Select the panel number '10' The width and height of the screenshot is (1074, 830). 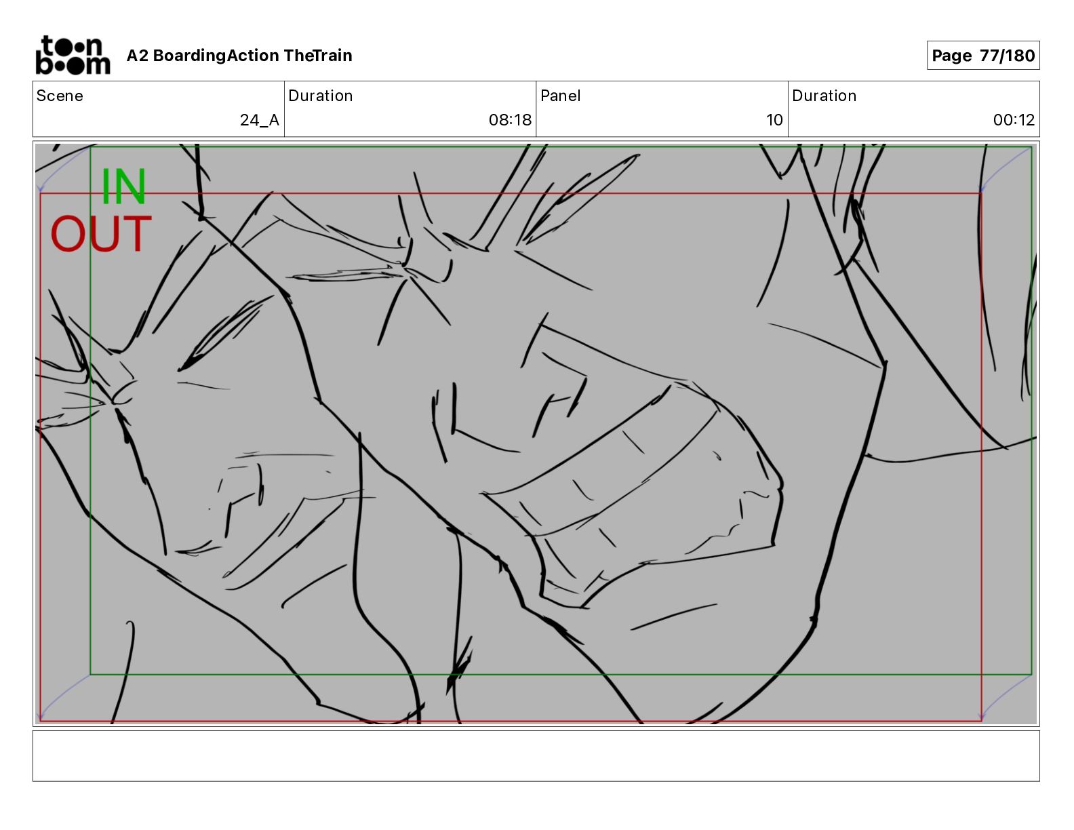[774, 120]
